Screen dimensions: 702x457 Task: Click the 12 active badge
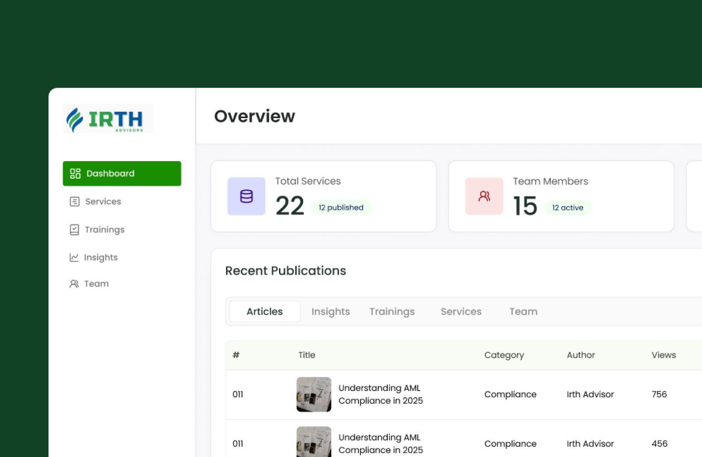[567, 207]
